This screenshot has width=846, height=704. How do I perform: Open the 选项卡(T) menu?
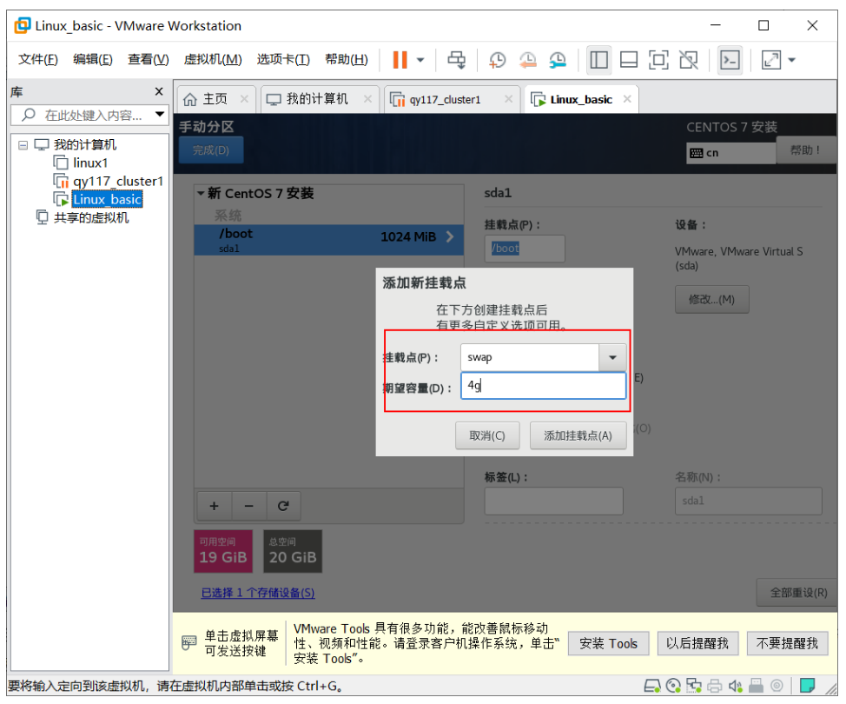point(283,59)
